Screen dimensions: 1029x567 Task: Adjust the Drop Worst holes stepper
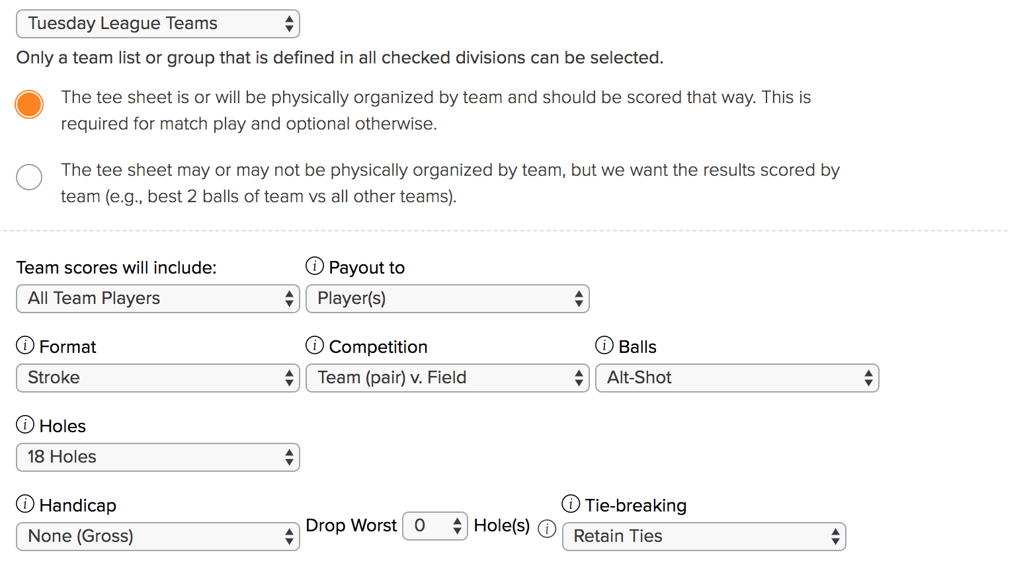[435, 526]
